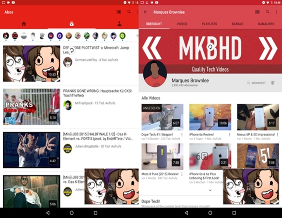Open options for Dope Tech #1: Weapon!
The width and height of the screenshot is (282, 218).
pyautogui.click(x=182, y=134)
